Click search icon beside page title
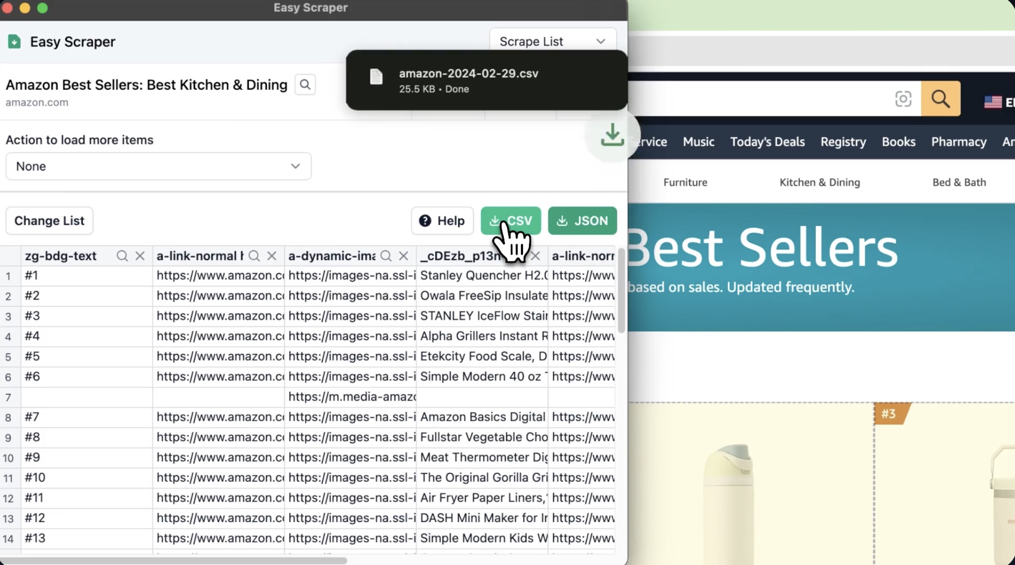This screenshot has height=565, width=1015. pyautogui.click(x=305, y=85)
